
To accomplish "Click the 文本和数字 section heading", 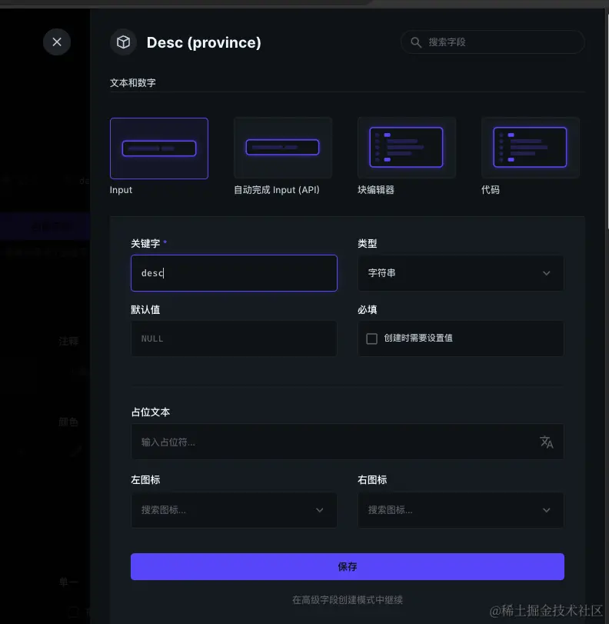I will coord(131,82).
